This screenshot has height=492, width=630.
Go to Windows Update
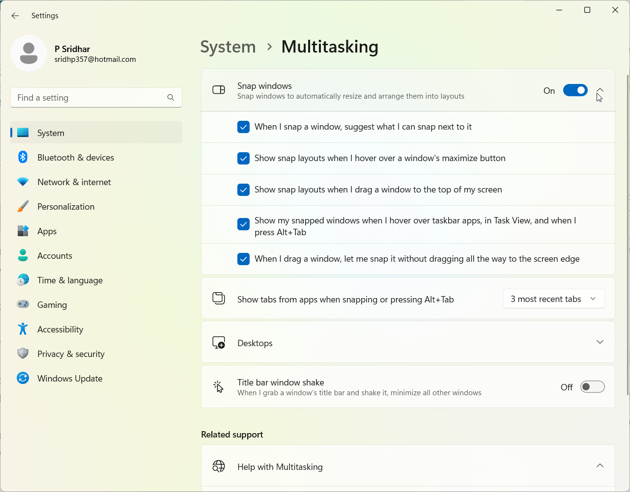pos(96,378)
